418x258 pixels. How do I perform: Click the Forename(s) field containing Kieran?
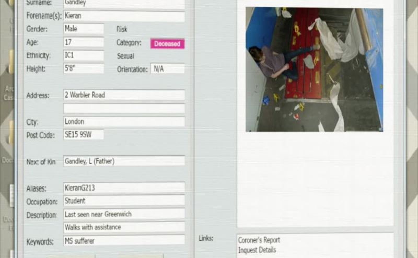(x=124, y=16)
